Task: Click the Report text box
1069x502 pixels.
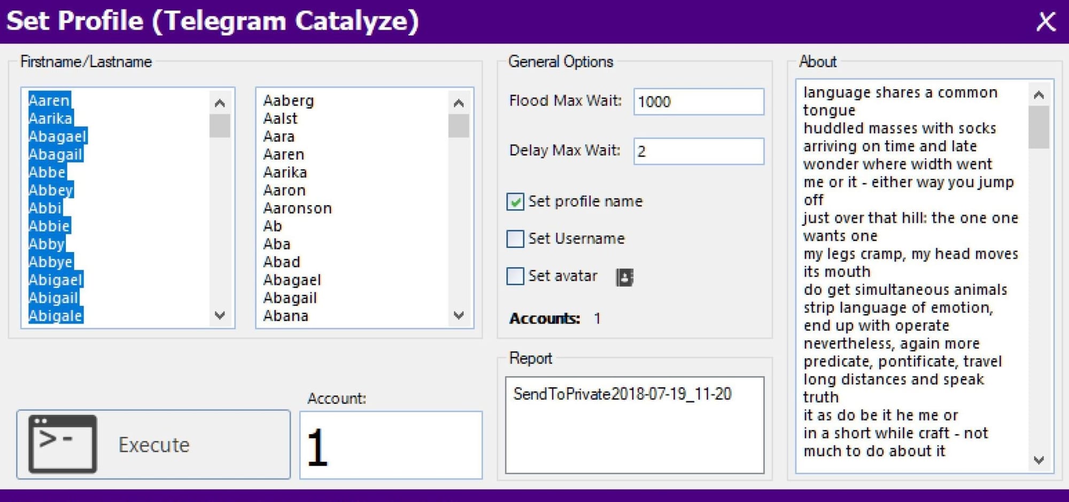Action: (x=634, y=425)
